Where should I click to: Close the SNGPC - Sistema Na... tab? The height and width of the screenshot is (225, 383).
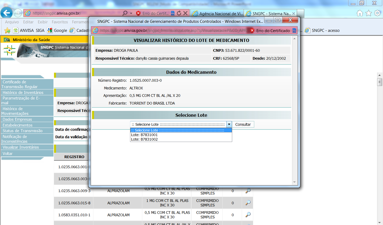[x=294, y=14]
